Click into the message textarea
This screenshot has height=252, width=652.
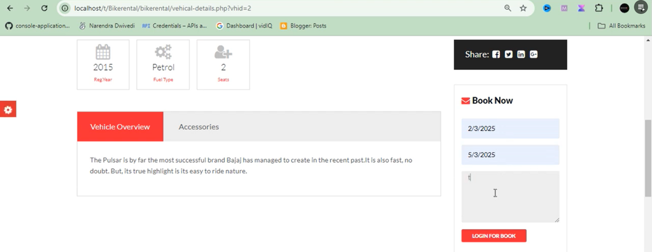coord(510,197)
